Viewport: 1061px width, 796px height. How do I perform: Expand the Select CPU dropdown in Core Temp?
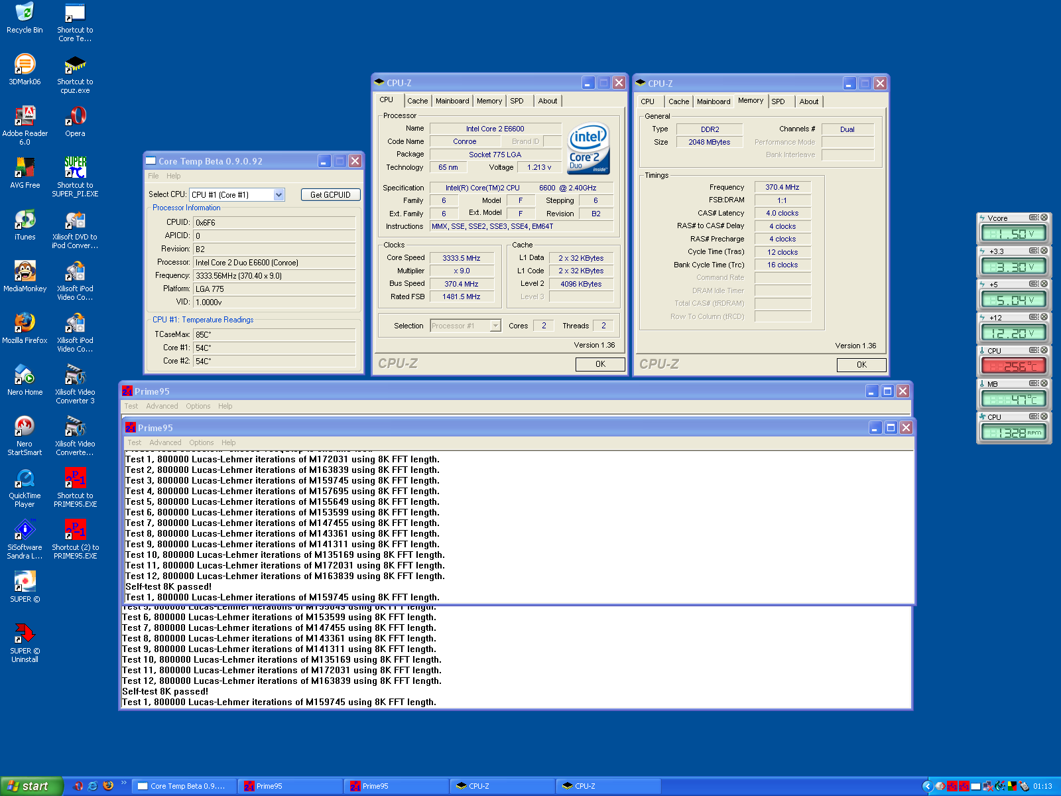click(x=279, y=194)
